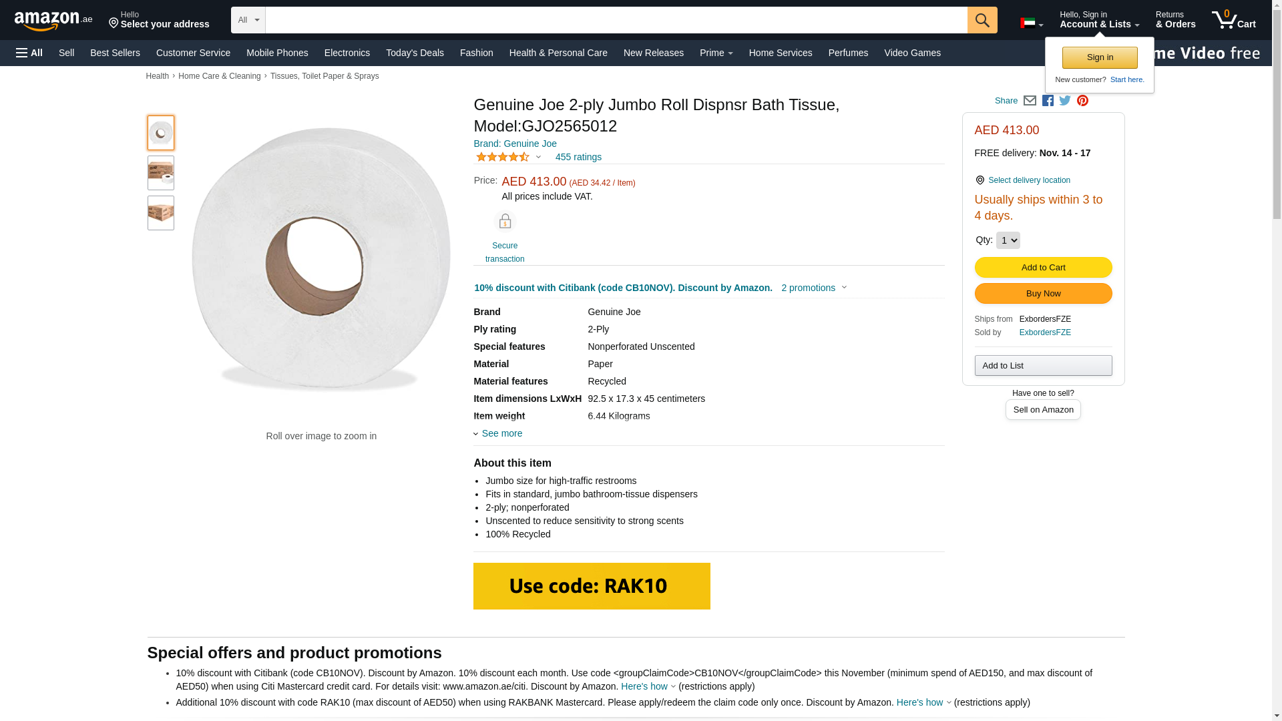Click the Buy Now button
Viewport: 1282px width, 721px height.
click(1043, 294)
